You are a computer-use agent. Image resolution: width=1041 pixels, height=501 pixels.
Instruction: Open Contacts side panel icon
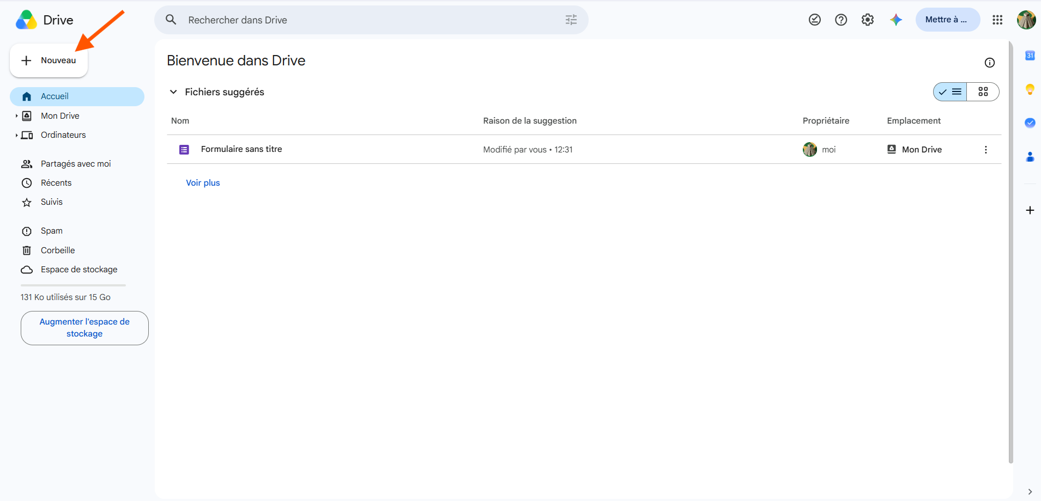click(x=1030, y=157)
